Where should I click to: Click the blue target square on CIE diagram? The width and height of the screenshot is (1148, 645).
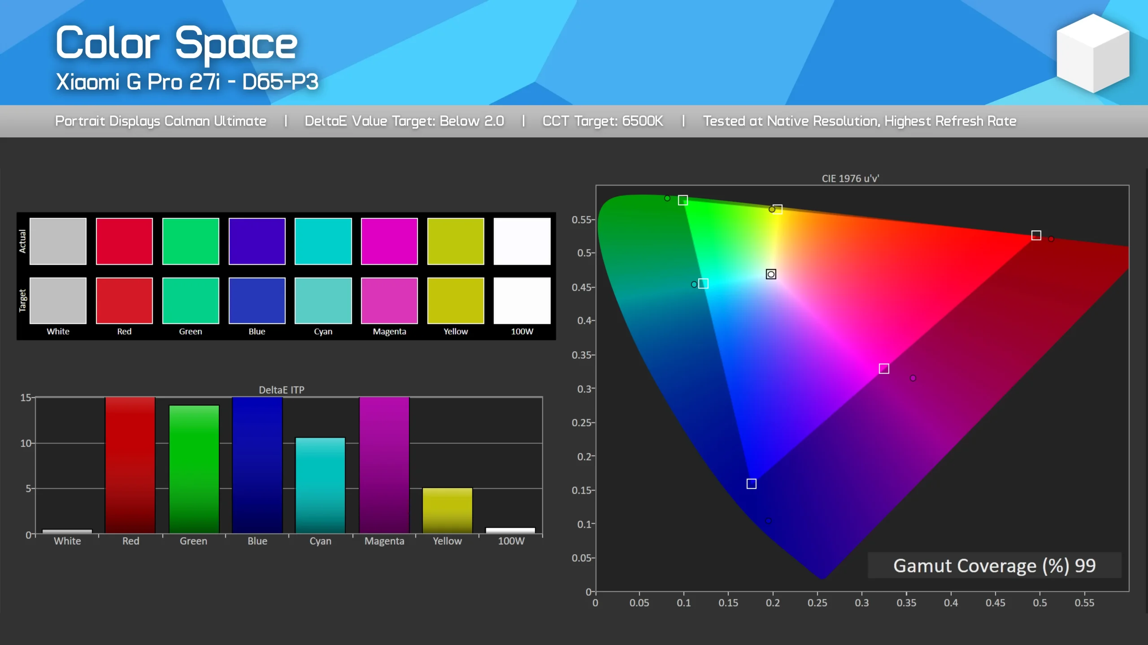[x=752, y=484]
